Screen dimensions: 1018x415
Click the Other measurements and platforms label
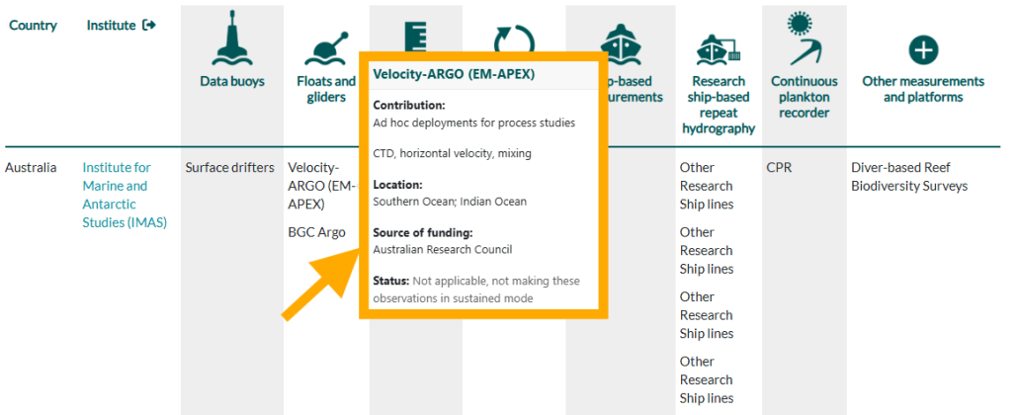pos(922,89)
